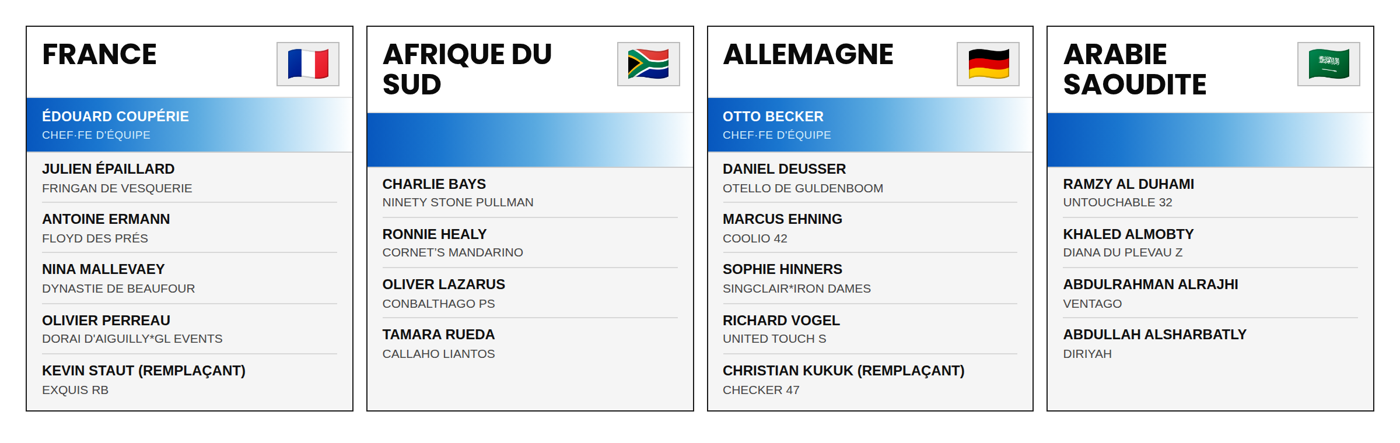Open rider Antoine Ermann entry
The width and height of the screenshot is (1400, 443).
point(190,228)
